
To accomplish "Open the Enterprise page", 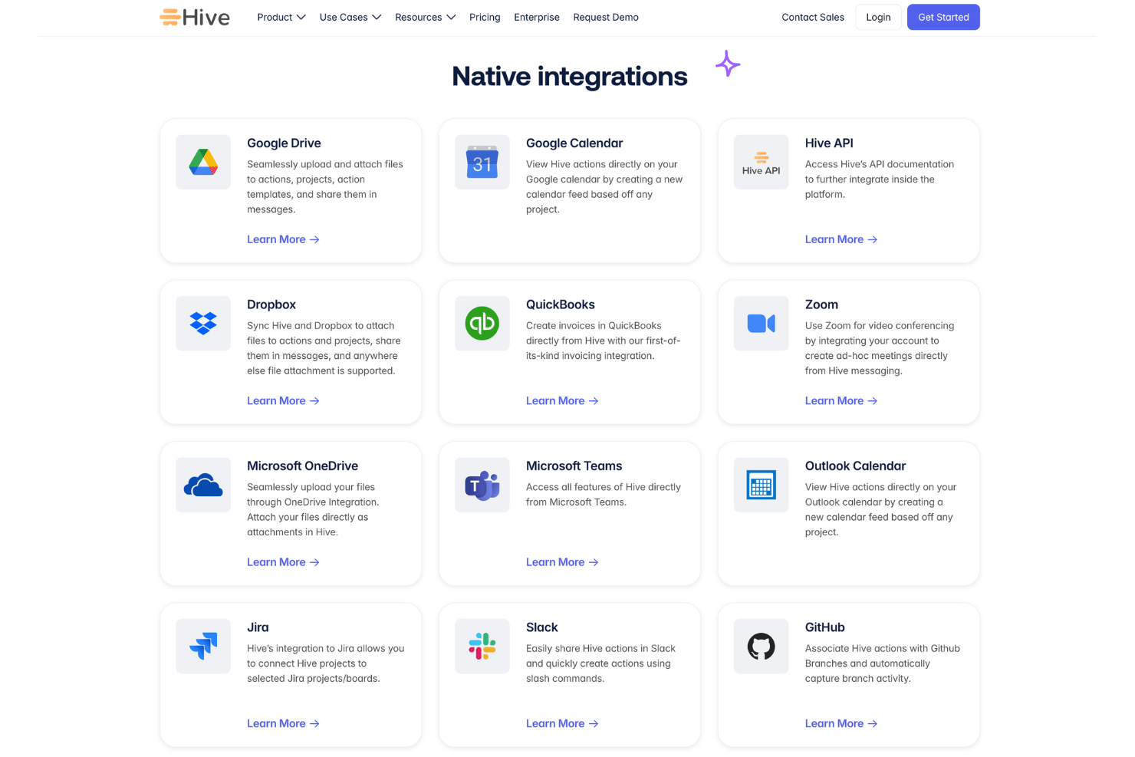I will tap(537, 17).
